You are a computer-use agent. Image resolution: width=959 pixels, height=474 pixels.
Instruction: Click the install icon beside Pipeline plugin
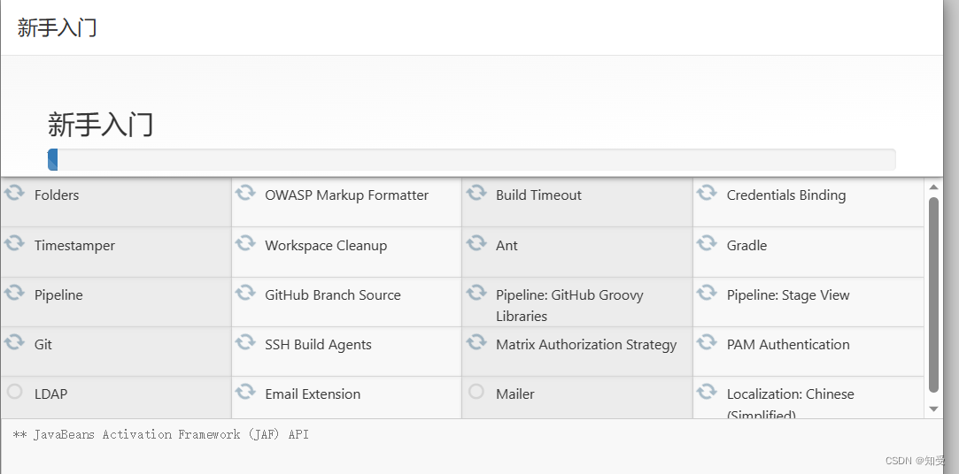[x=14, y=294]
